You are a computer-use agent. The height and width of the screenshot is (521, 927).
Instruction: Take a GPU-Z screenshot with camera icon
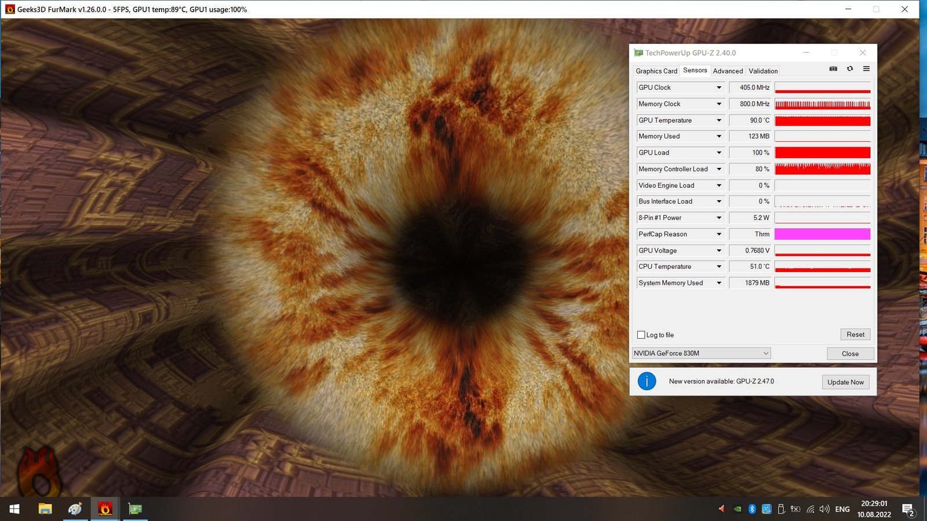pos(833,69)
